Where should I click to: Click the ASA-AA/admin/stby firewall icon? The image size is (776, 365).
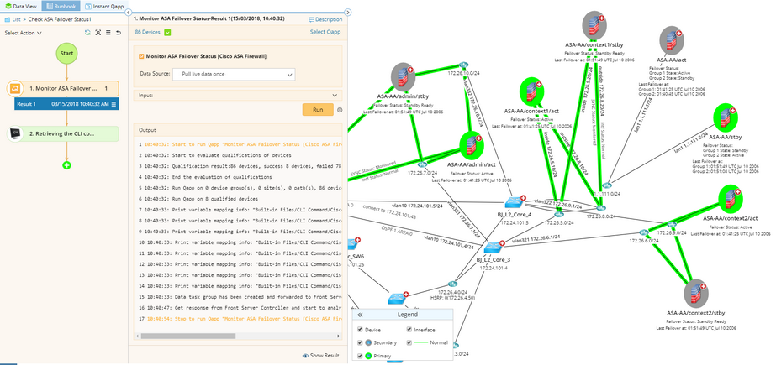click(403, 76)
